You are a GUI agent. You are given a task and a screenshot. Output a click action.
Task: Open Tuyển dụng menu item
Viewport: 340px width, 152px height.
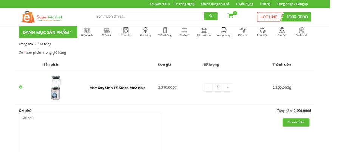[244, 4]
